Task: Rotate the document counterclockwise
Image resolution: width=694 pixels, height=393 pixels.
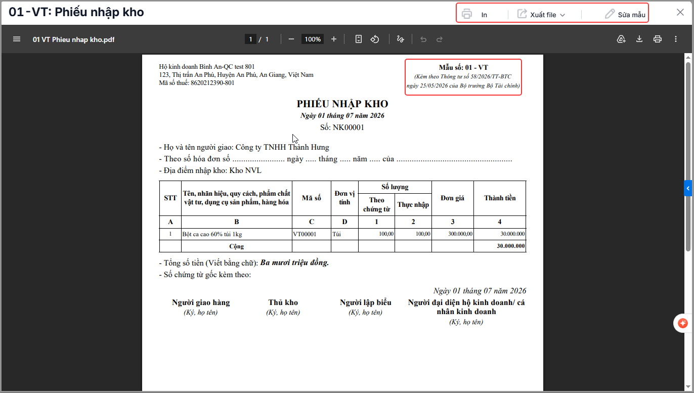Action: (x=375, y=39)
